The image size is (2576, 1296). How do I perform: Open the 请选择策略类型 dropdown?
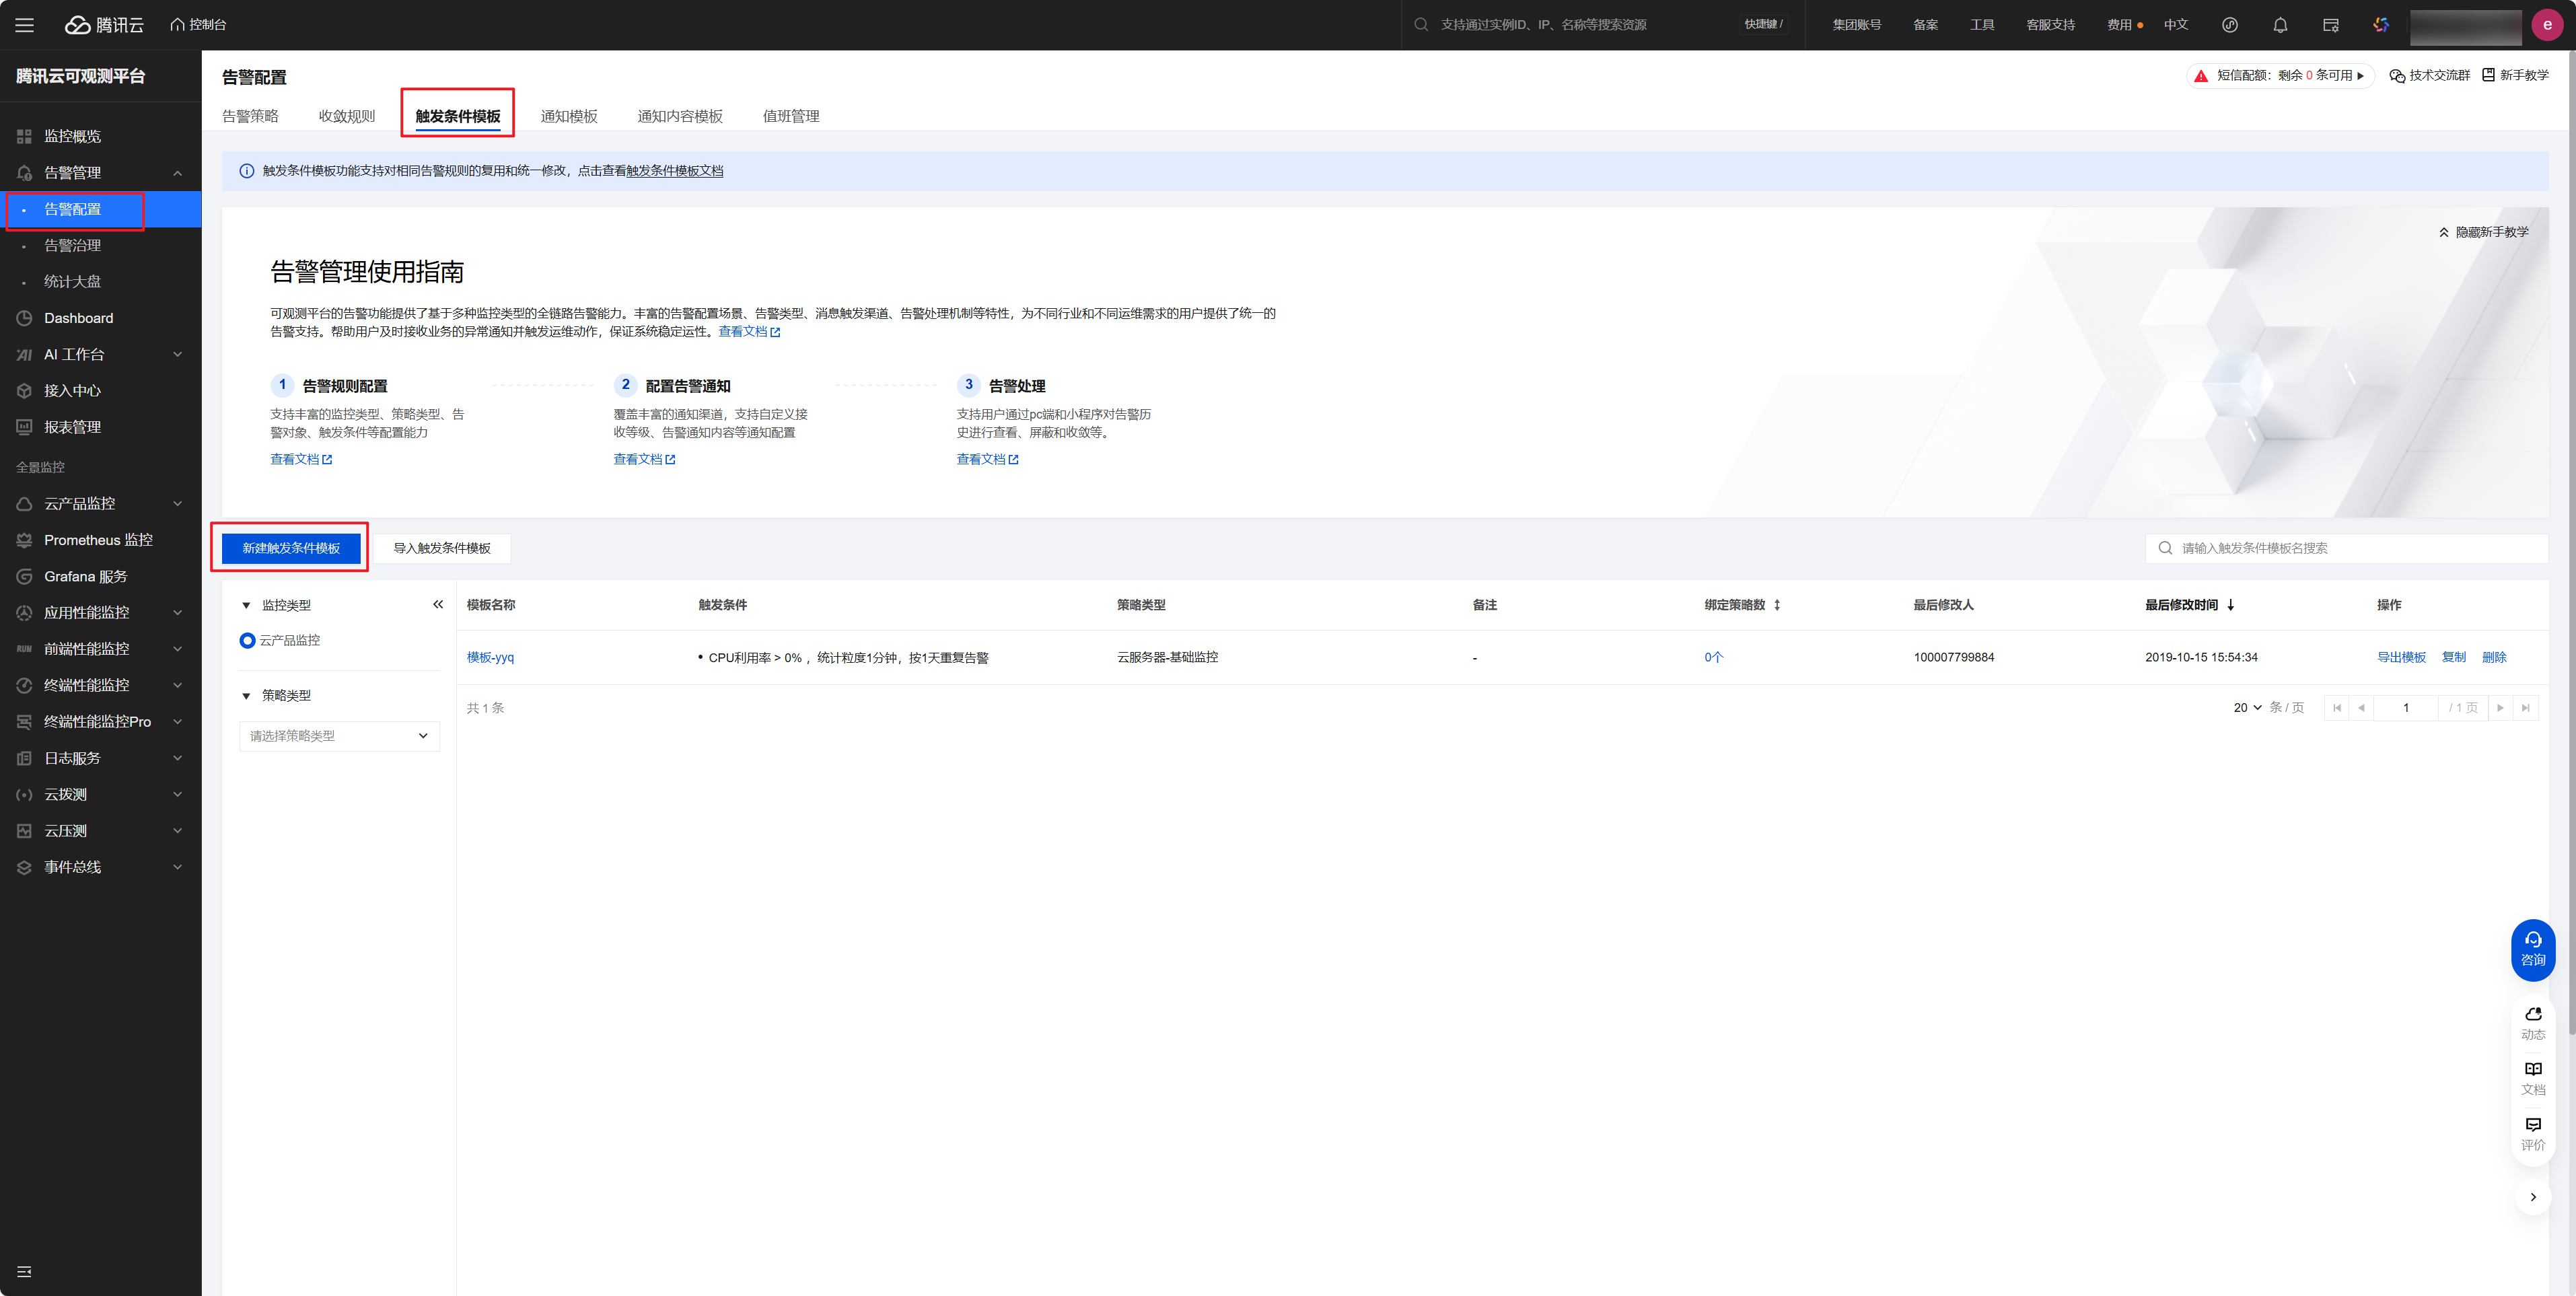pos(339,736)
